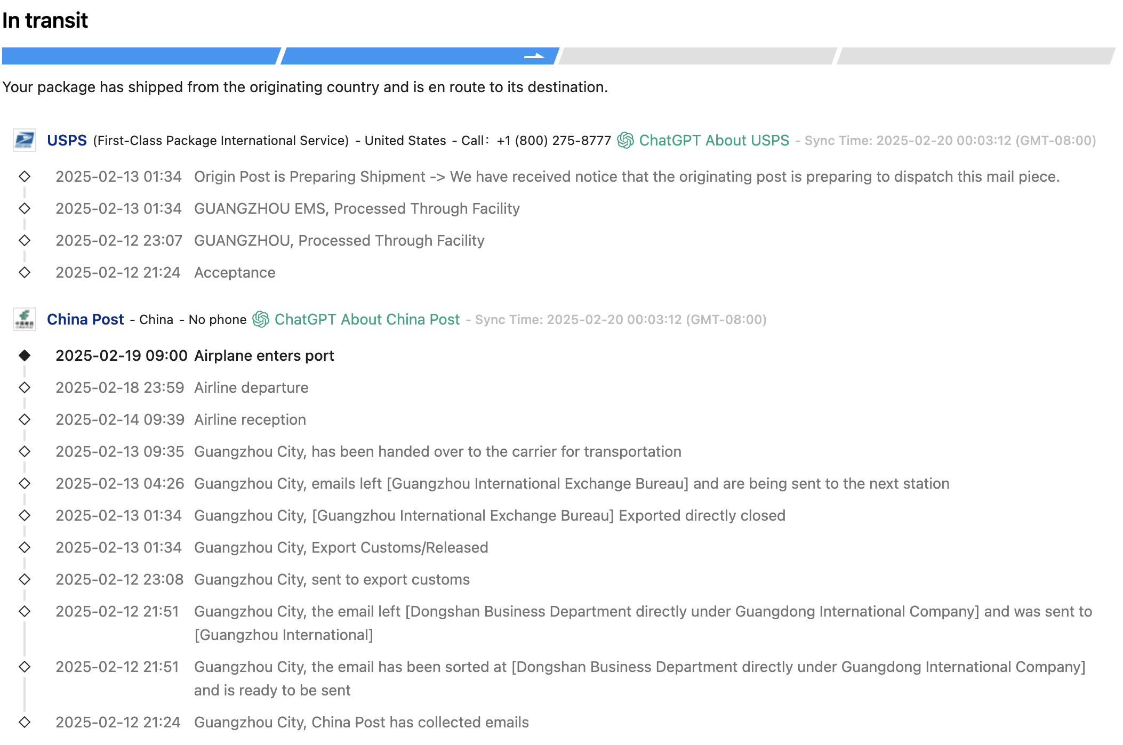The width and height of the screenshot is (1123, 745).
Task: Open the USPS carrier link
Action: pyautogui.click(x=67, y=140)
